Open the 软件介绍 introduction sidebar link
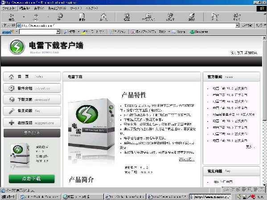Image resolution: width=267 pixels, height=200 pixels. click(x=32, y=88)
